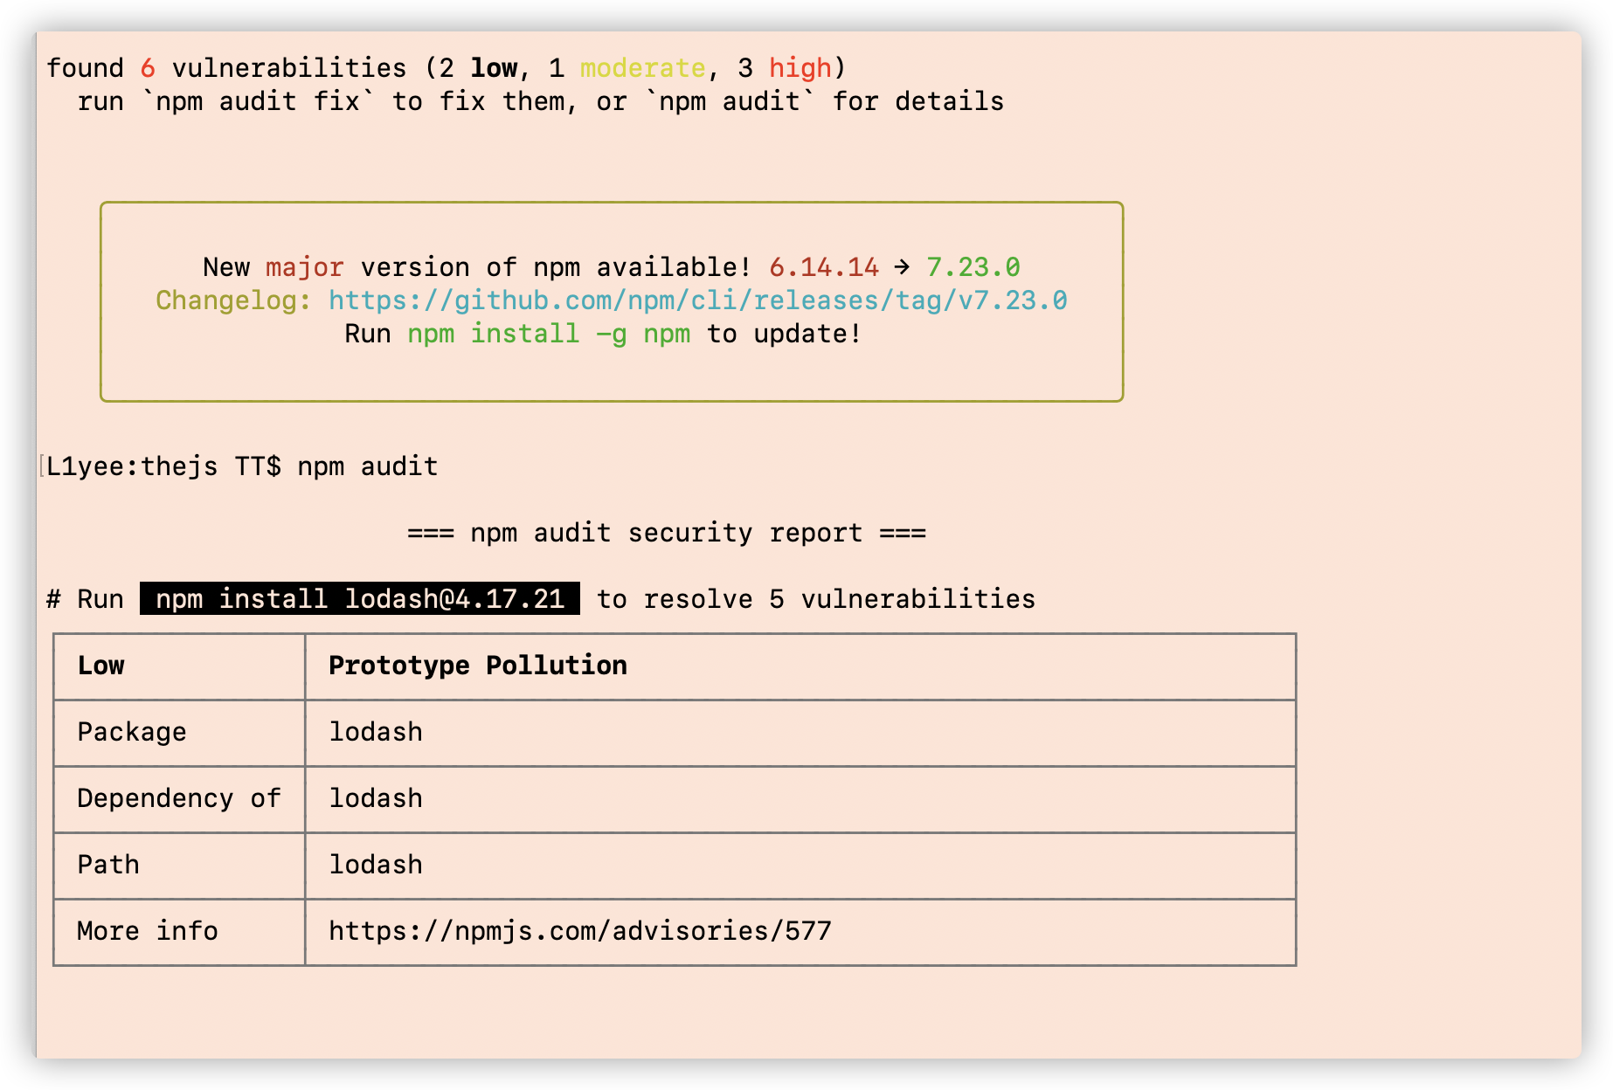
Task: Click the red 'high' severity word
Action: click(x=800, y=68)
